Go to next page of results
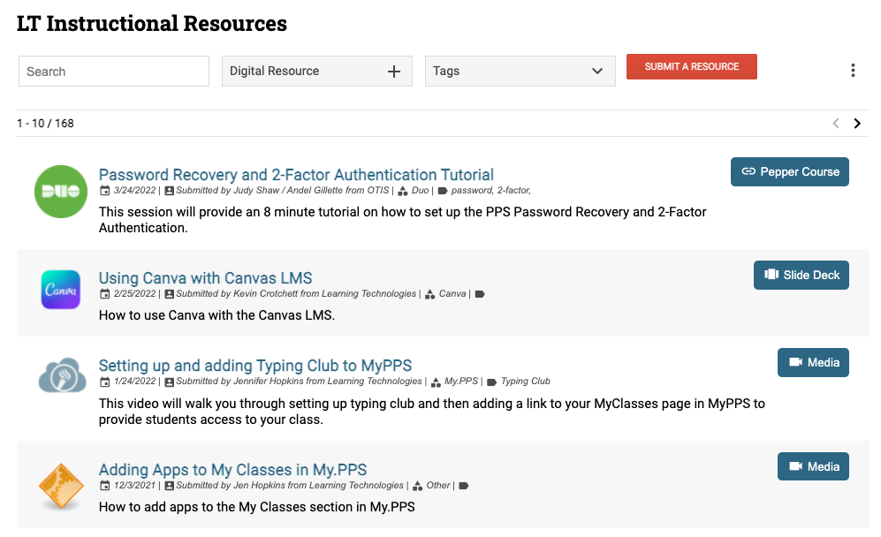Screen dimensions: 881x537 [856, 124]
